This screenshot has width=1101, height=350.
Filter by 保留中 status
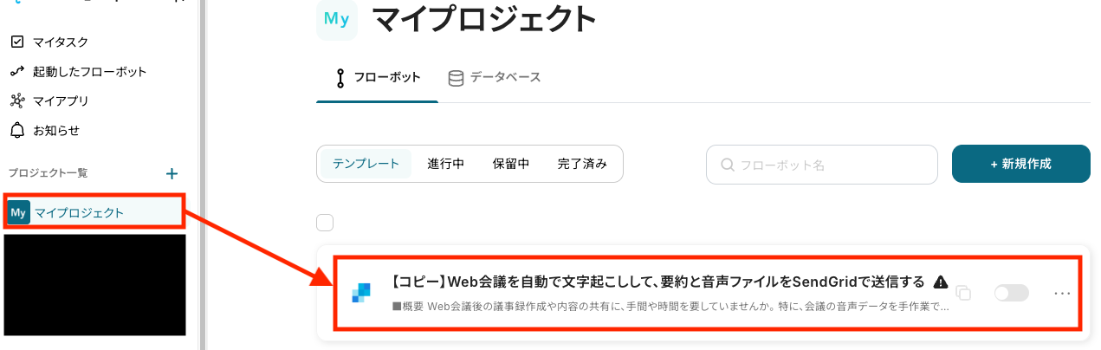[x=511, y=164]
